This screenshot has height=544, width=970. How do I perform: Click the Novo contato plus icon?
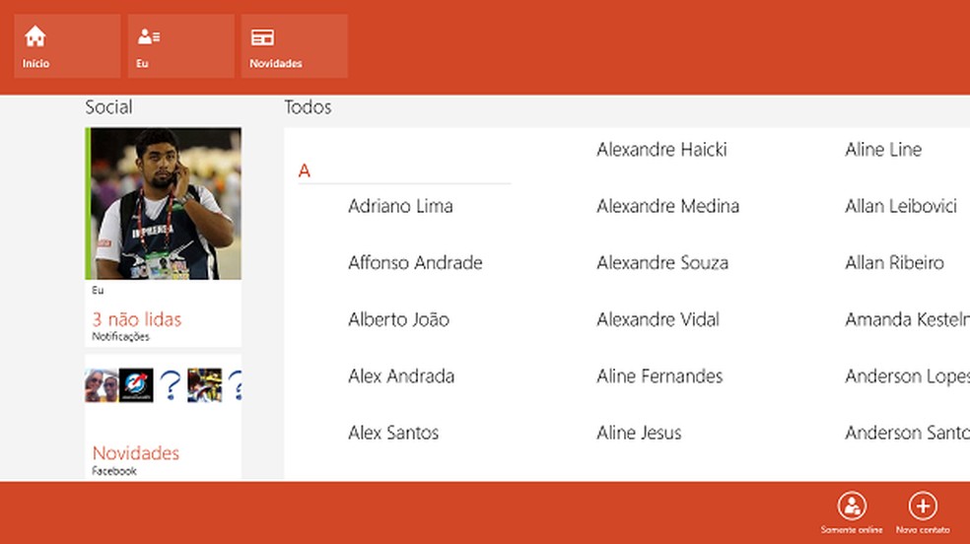922,507
